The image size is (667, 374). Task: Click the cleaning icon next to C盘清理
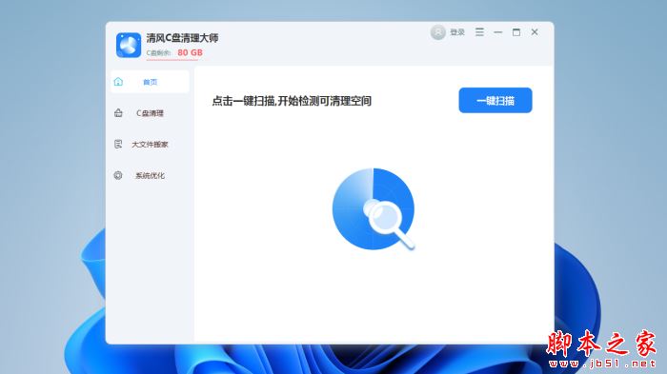coord(118,113)
